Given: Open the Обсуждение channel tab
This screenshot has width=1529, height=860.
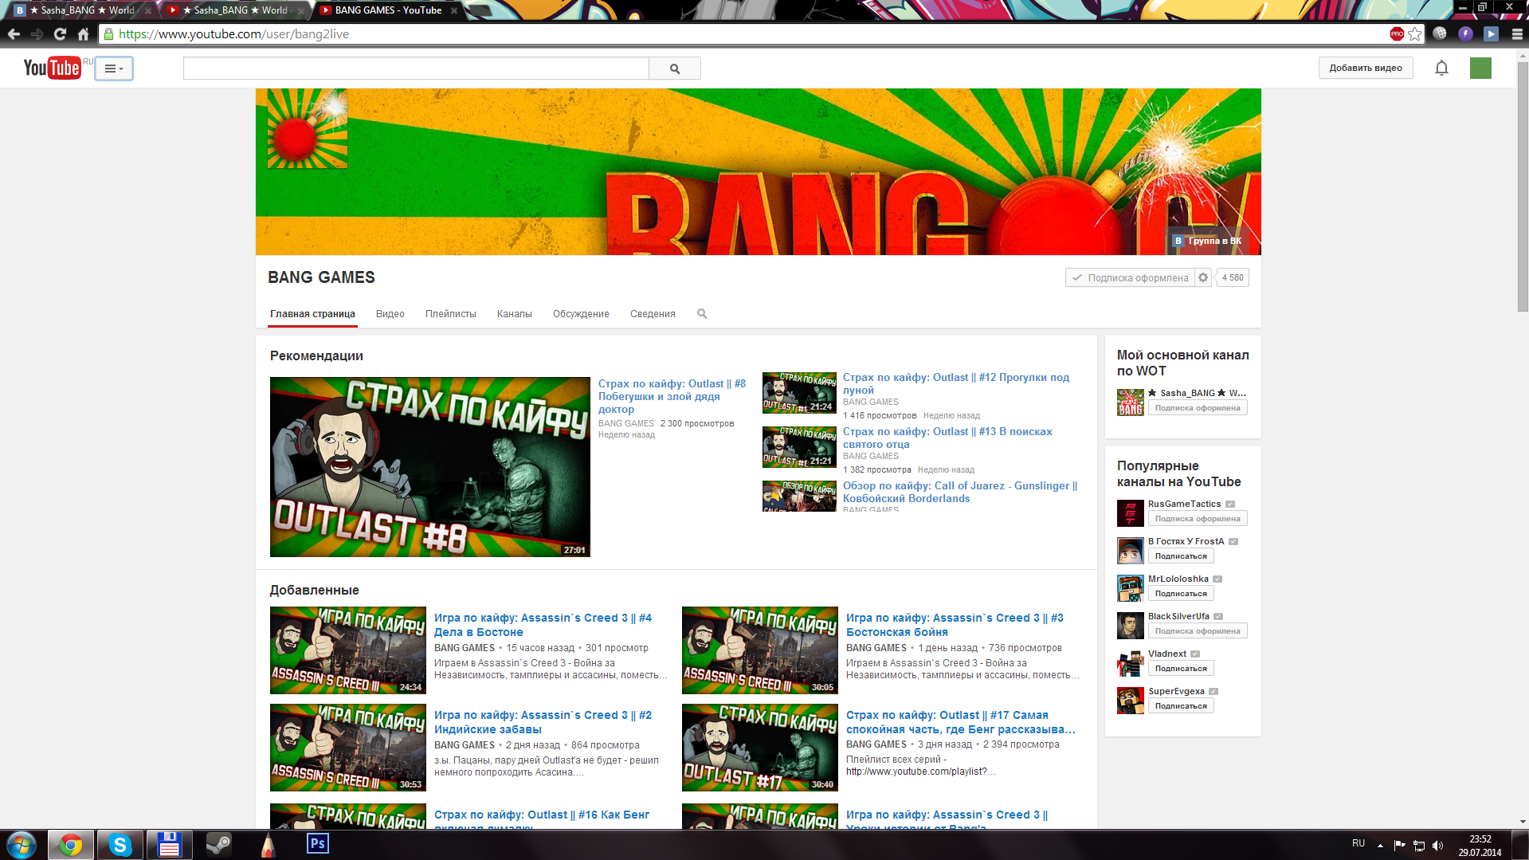Looking at the screenshot, I should [581, 314].
